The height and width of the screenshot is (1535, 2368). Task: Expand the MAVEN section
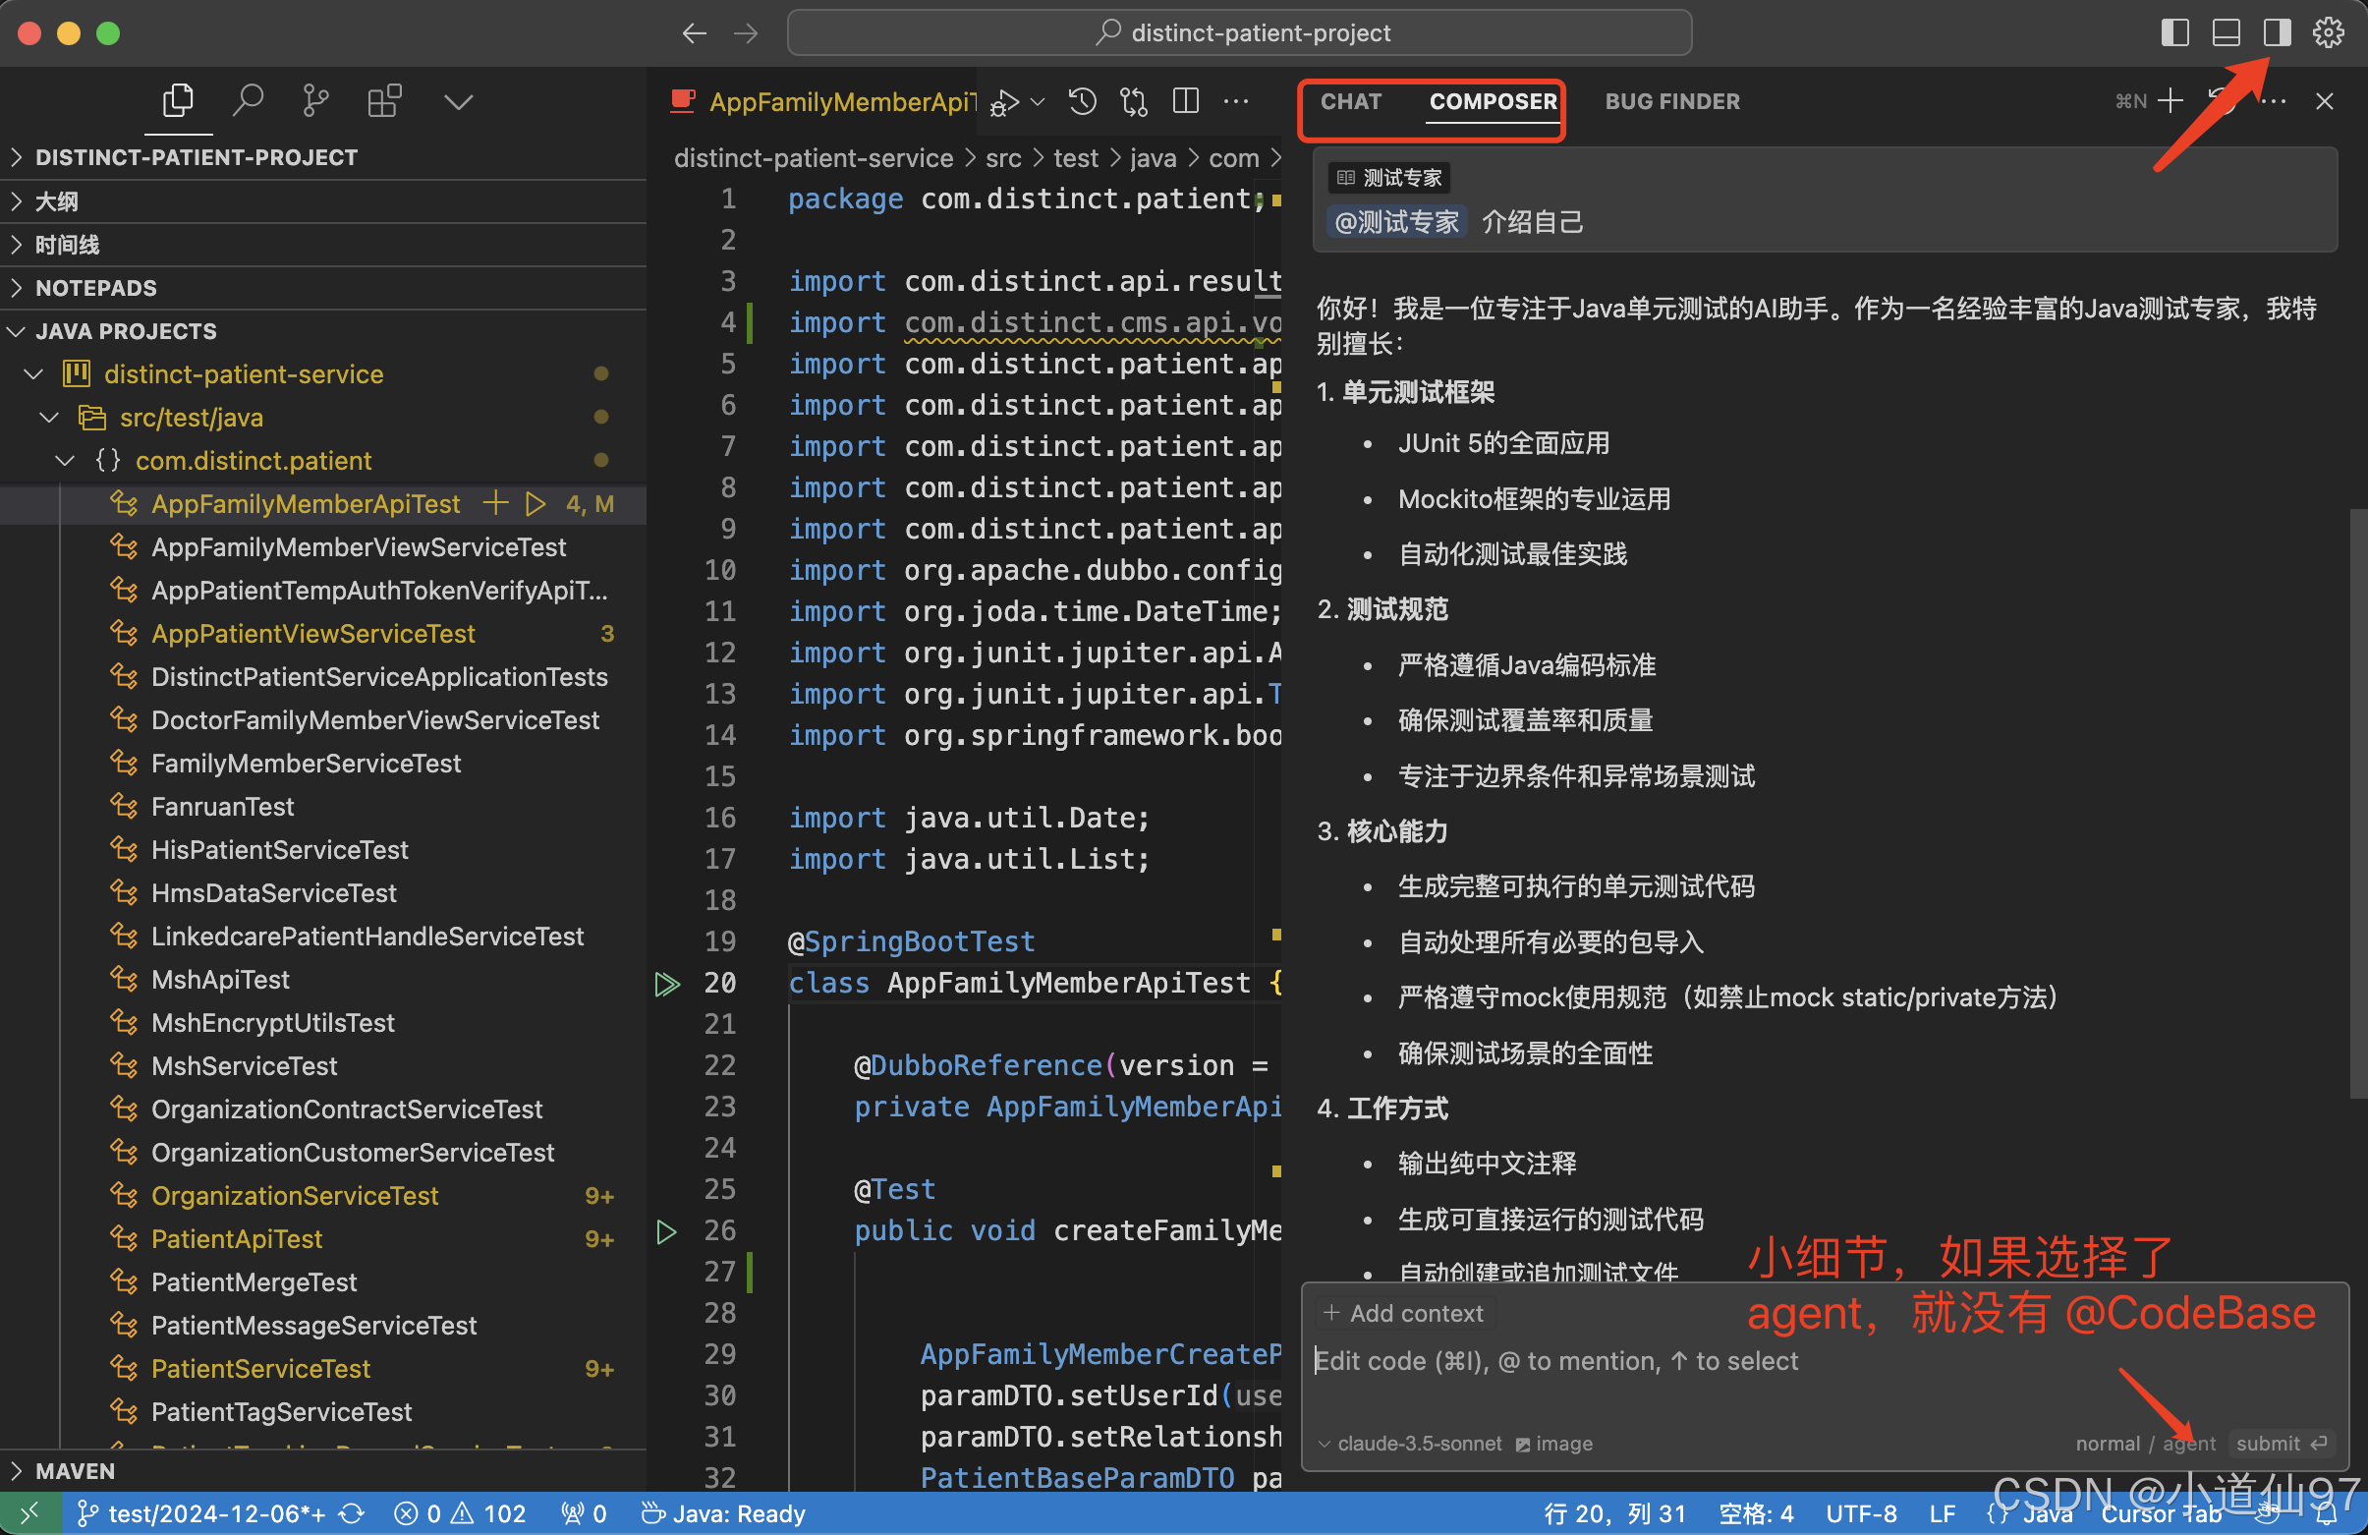tap(75, 1470)
